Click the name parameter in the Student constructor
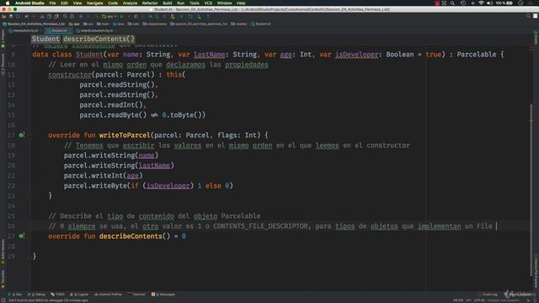The width and height of the screenshot is (539, 303). (x=131, y=54)
